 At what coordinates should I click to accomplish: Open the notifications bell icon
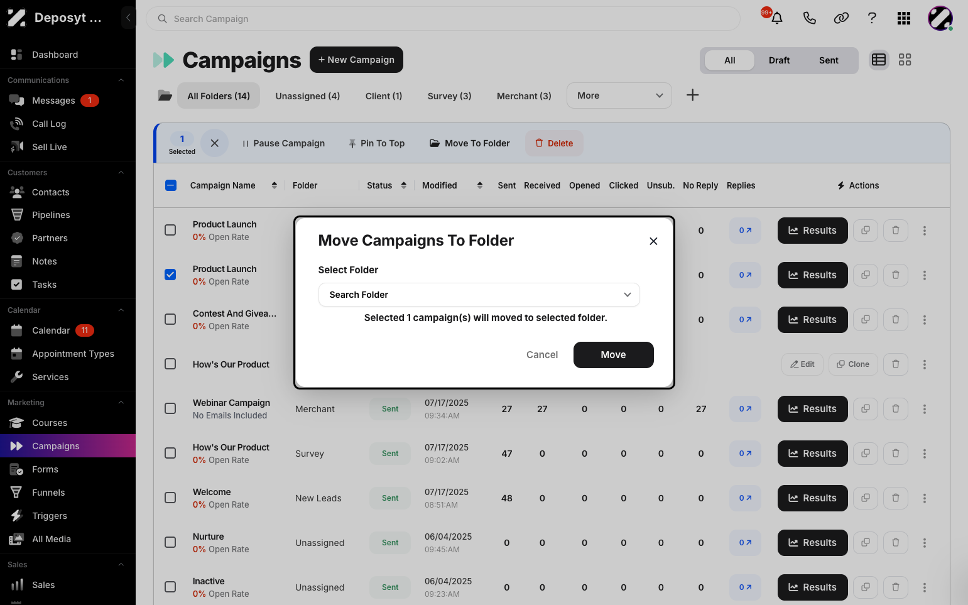coord(777,18)
